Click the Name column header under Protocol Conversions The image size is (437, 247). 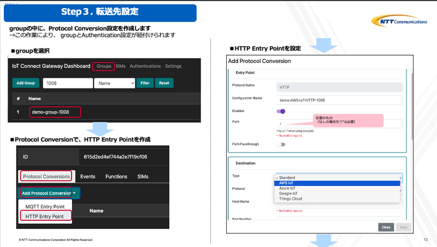[x=97, y=211]
